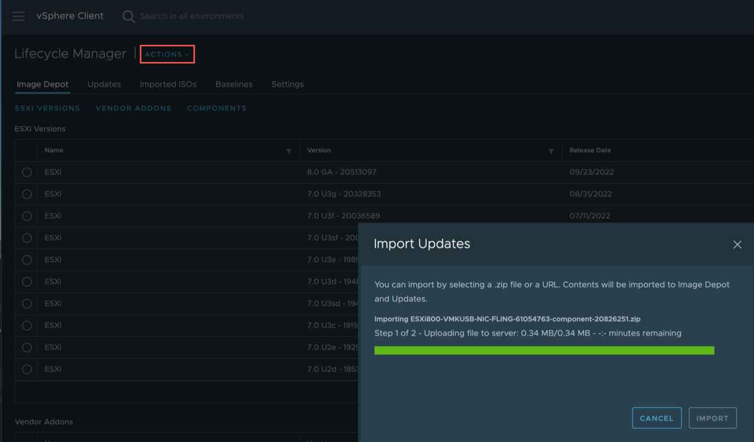Select the ESXi 8.0 GA radio button
Viewport: 754px width, 442px height.
pos(27,172)
